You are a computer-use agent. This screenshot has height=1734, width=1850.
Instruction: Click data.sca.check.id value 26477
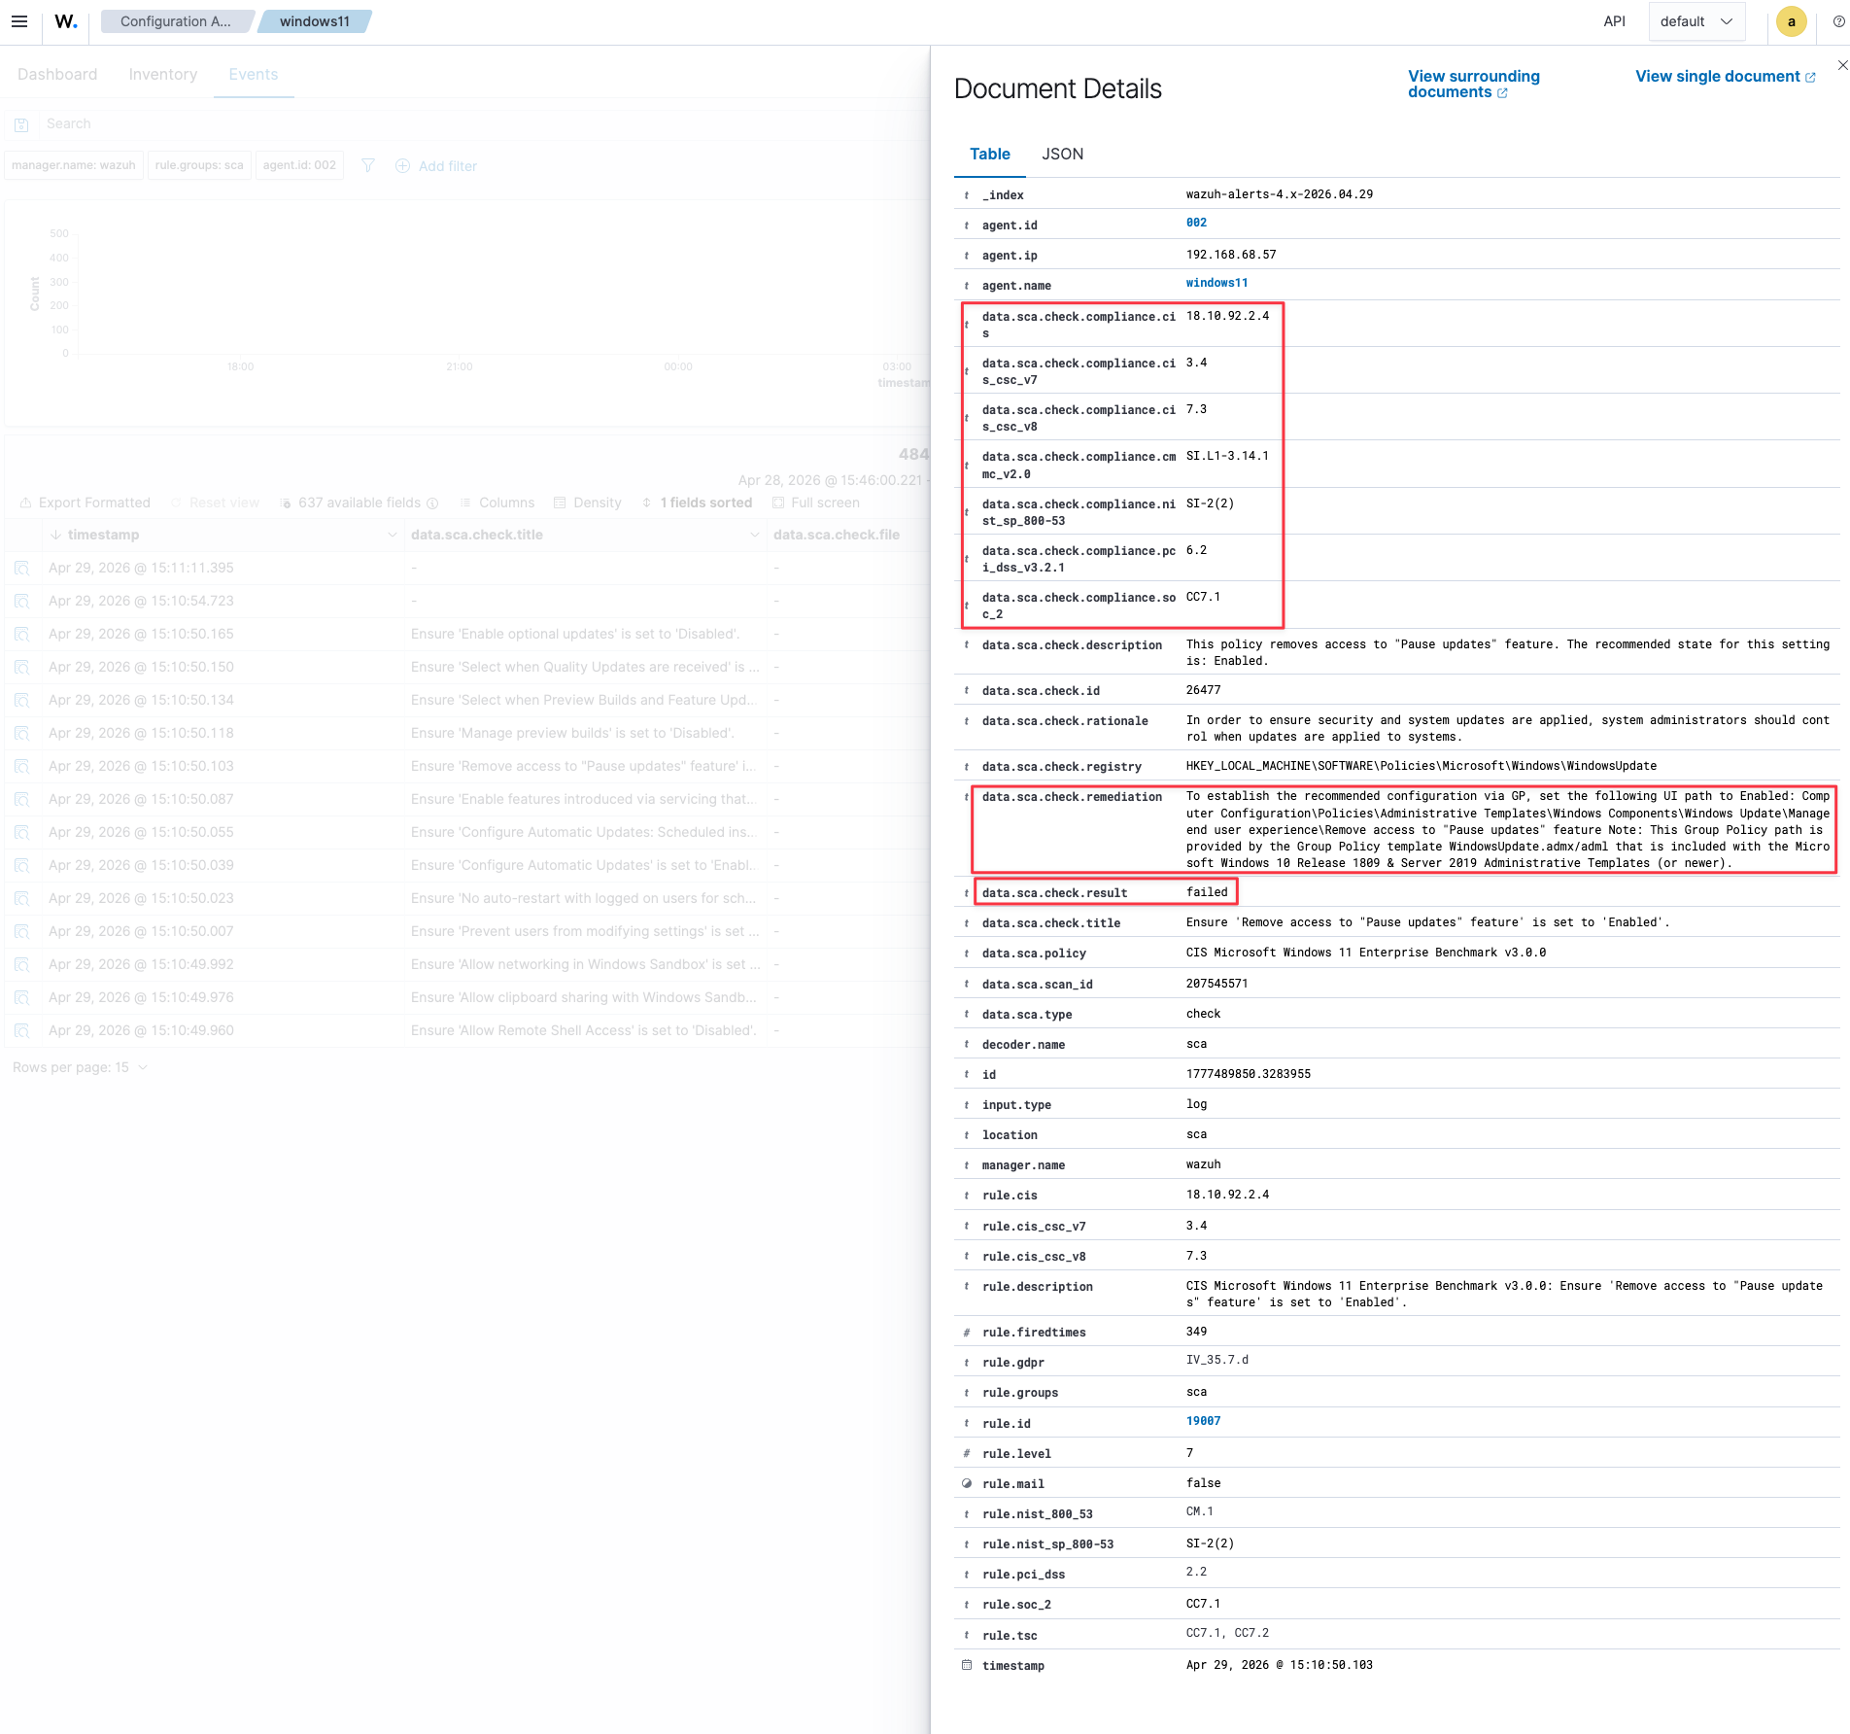pos(1203,690)
